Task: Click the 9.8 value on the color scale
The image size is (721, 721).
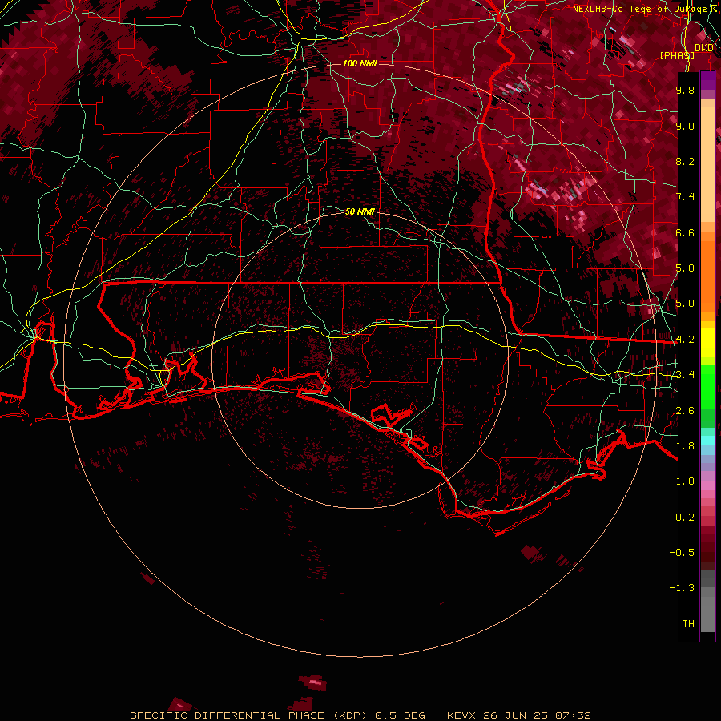Action: [x=685, y=90]
